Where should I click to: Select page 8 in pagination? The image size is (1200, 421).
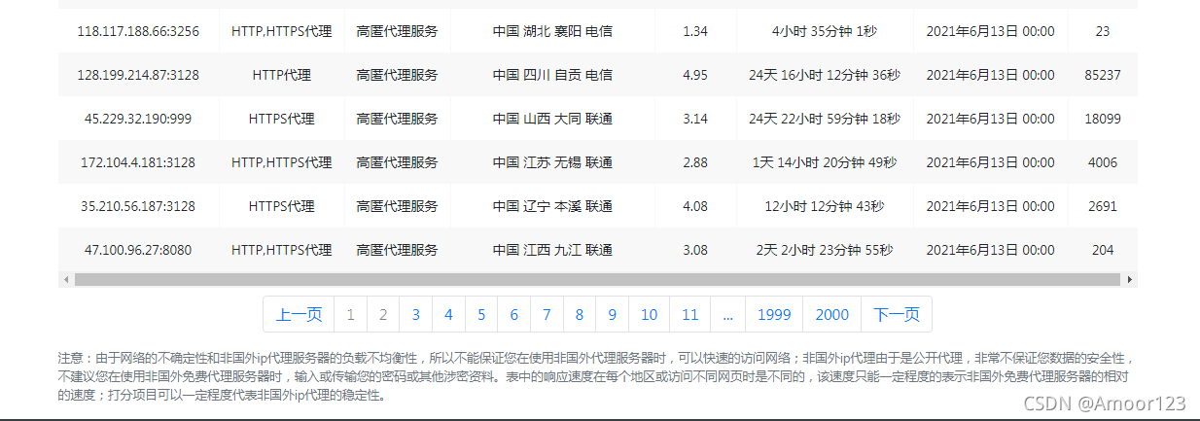(580, 314)
